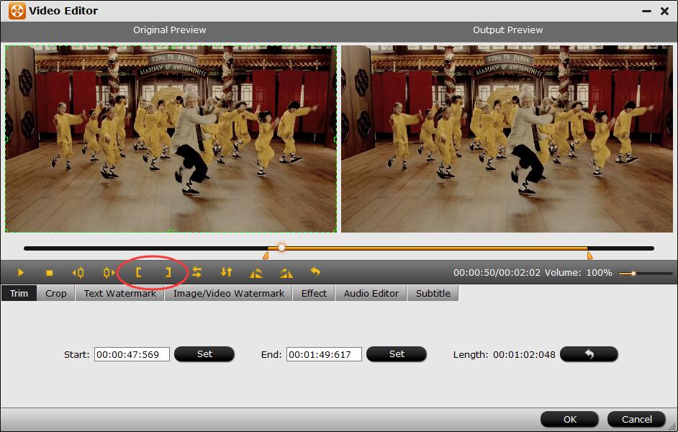Reset trim length with the arrow button
This screenshot has width=678, height=432.
[x=588, y=354]
